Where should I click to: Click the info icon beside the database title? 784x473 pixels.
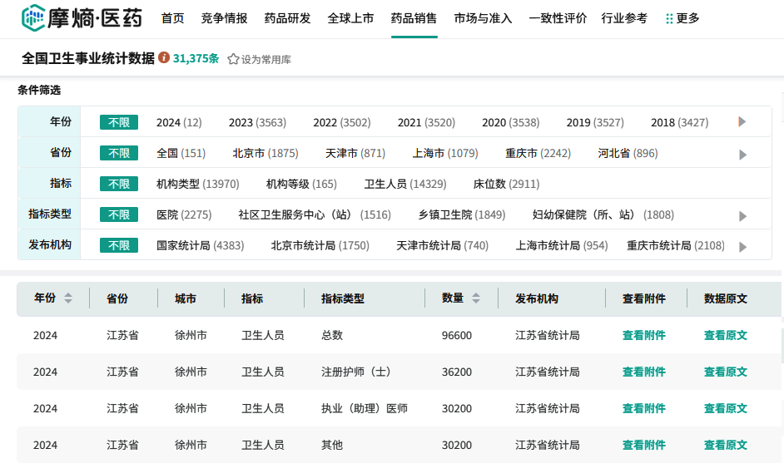point(164,58)
